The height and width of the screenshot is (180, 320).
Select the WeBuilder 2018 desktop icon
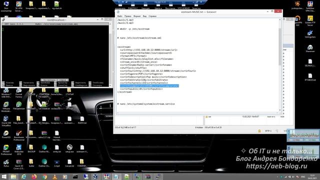(x=19, y=149)
